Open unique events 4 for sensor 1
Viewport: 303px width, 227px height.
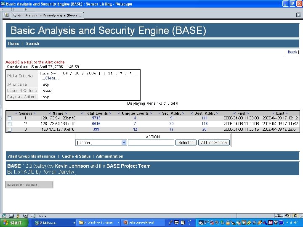click(x=135, y=118)
